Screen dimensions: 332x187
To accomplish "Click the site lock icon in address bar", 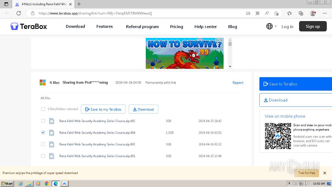I will [x=33, y=13].
